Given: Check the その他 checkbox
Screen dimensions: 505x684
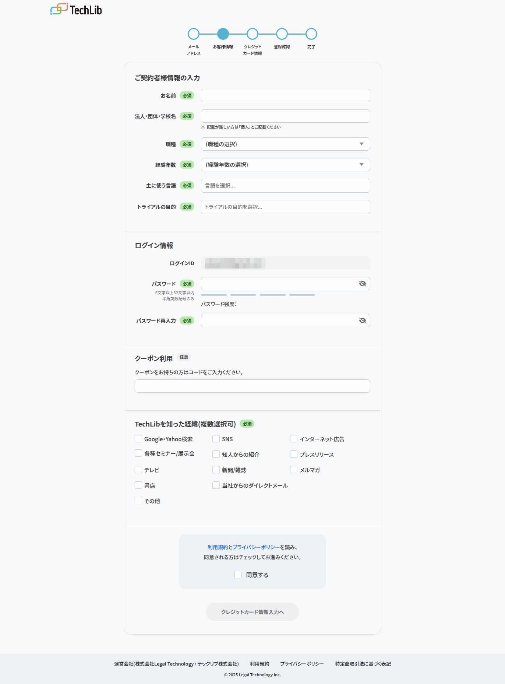Looking at the screenshot, I should click(x=138, y=501).
